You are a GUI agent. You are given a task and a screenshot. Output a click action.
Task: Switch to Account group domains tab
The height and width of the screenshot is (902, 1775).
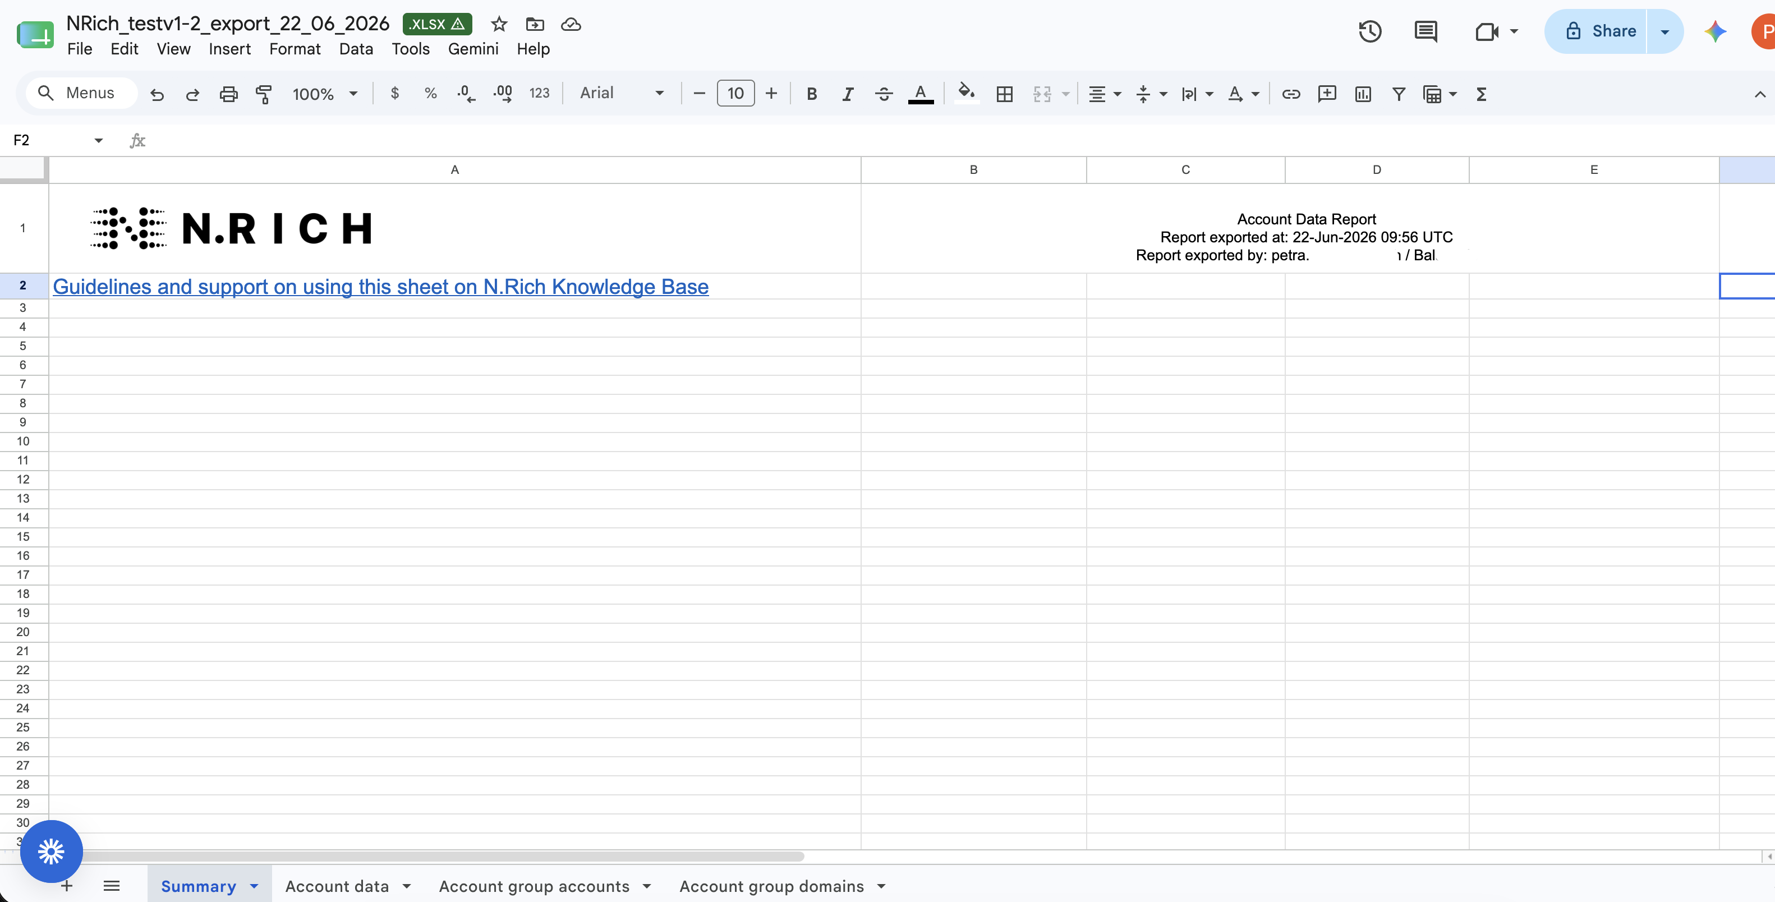pos(771,886)
